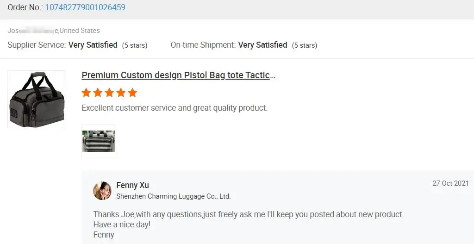
Task: Click the first orange review star
Action: point(86,93)
